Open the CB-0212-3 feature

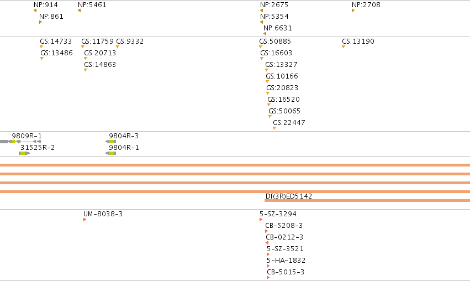(x=284, y=237)
